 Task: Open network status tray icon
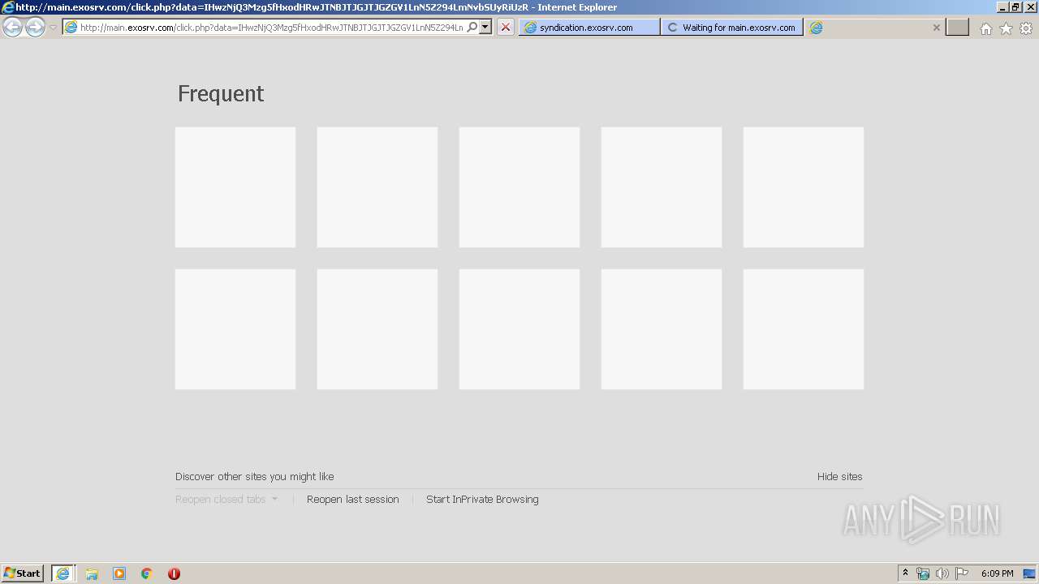pyautogui.click(x=923, y=573)
